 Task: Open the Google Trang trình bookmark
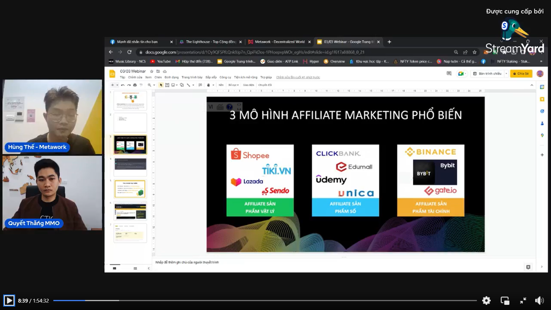[236, 62]
